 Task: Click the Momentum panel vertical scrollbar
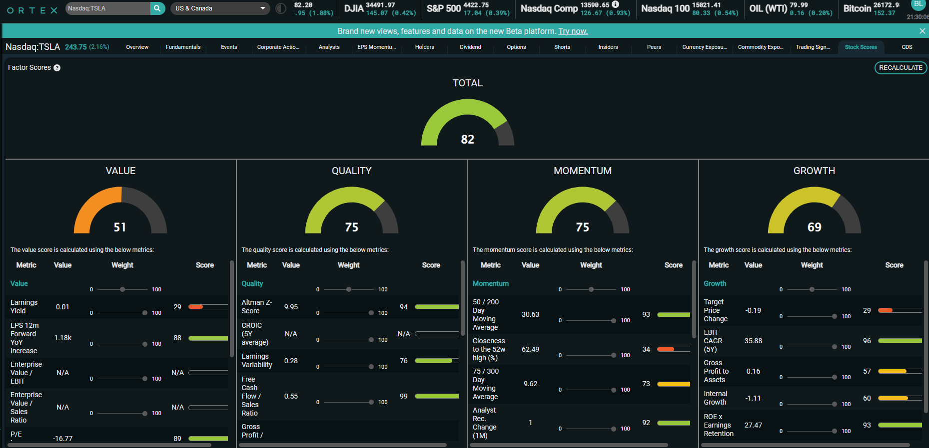coord(694,299)
